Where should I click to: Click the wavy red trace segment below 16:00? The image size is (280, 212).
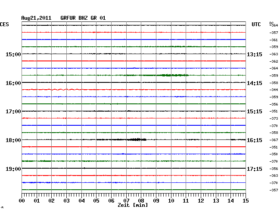click(52, 89)
